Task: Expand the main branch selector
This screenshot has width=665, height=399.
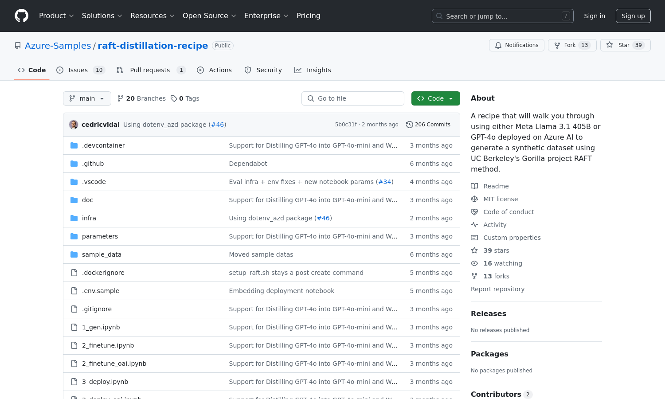Action: click(x=87, y=98)
